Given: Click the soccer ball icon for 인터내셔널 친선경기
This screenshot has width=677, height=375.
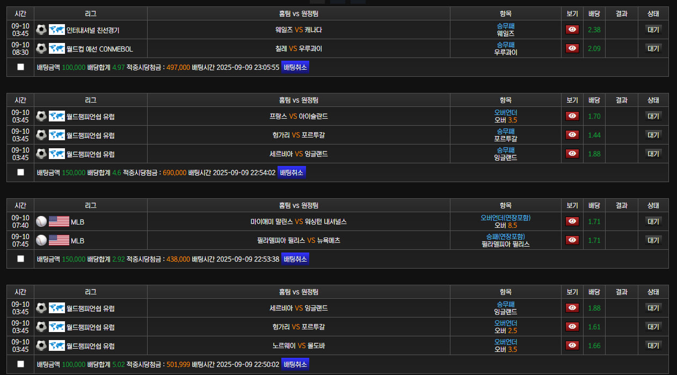Looking at the screenshot, I should tap(41, 30).
